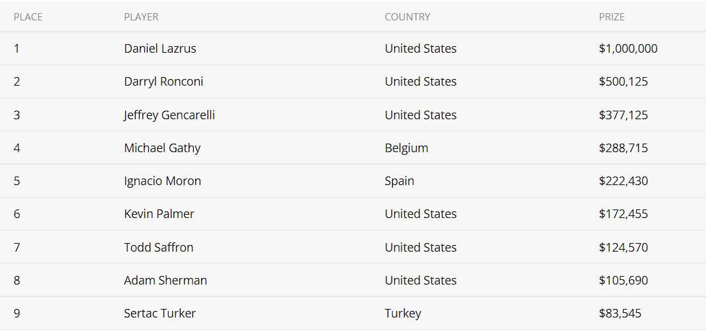
Task: Click the $222,430 prize value
Action: [x=623, y=181]
